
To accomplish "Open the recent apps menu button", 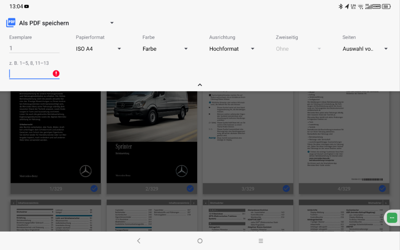I will [261, 241].
